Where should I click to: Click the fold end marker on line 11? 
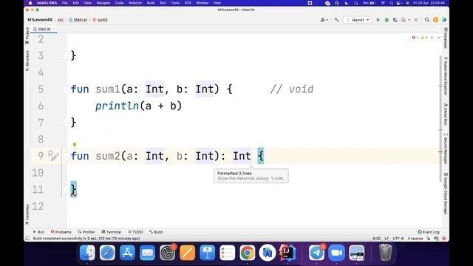click(66, 189)
